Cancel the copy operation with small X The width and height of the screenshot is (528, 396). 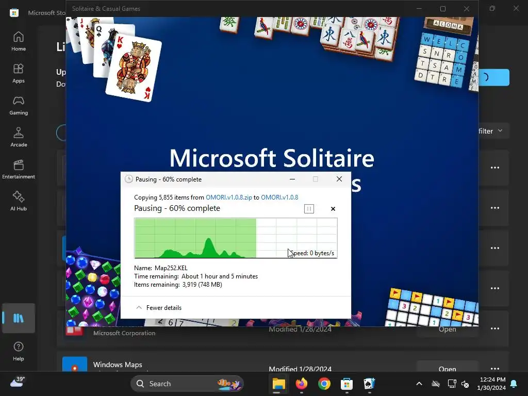coord(333,209)
